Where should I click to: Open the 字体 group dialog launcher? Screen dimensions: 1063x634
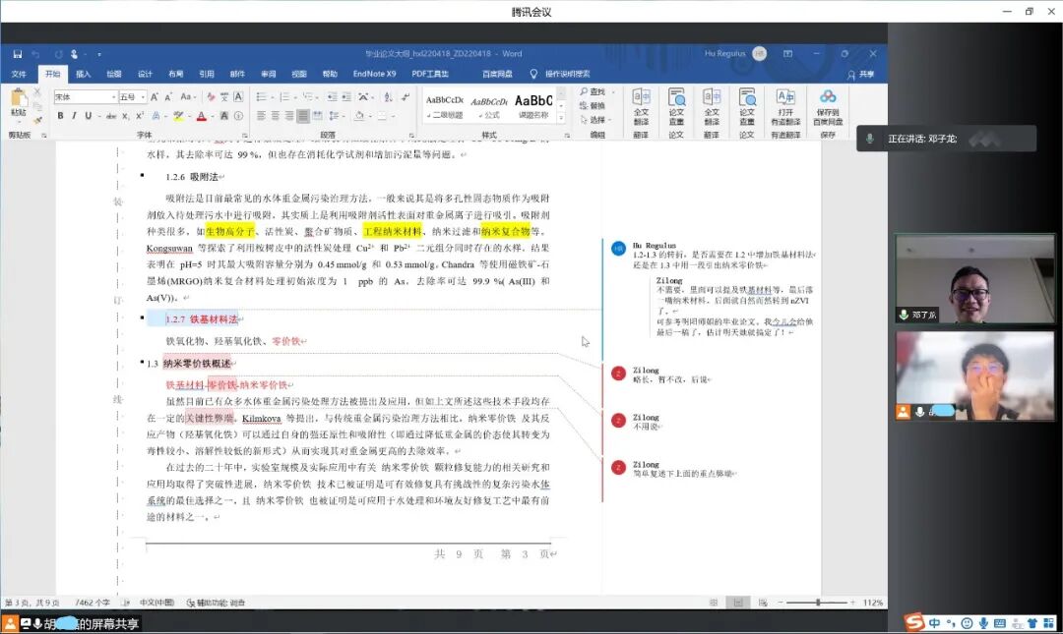tap(245, 136)
